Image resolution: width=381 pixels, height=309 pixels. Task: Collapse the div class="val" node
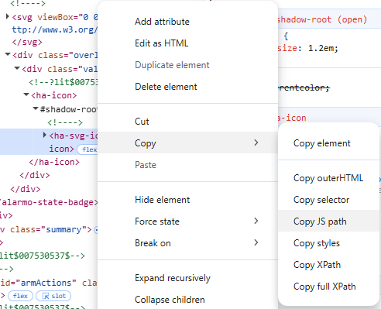click(17, 68)
